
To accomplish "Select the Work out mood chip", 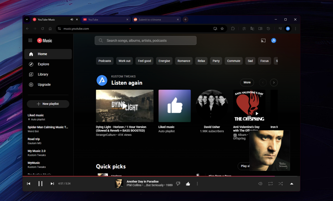I will [124, 61].
